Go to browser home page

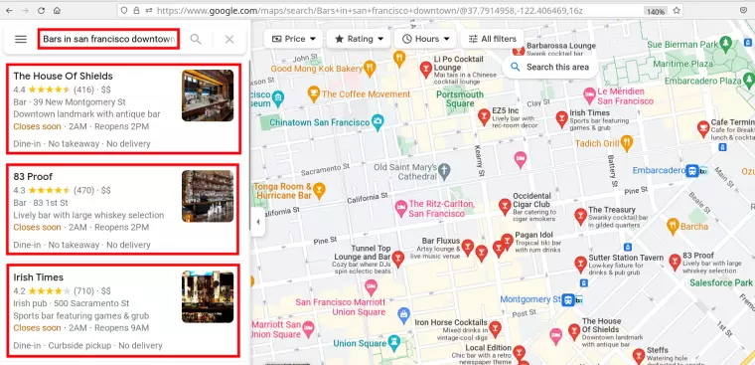click(57, 10)
